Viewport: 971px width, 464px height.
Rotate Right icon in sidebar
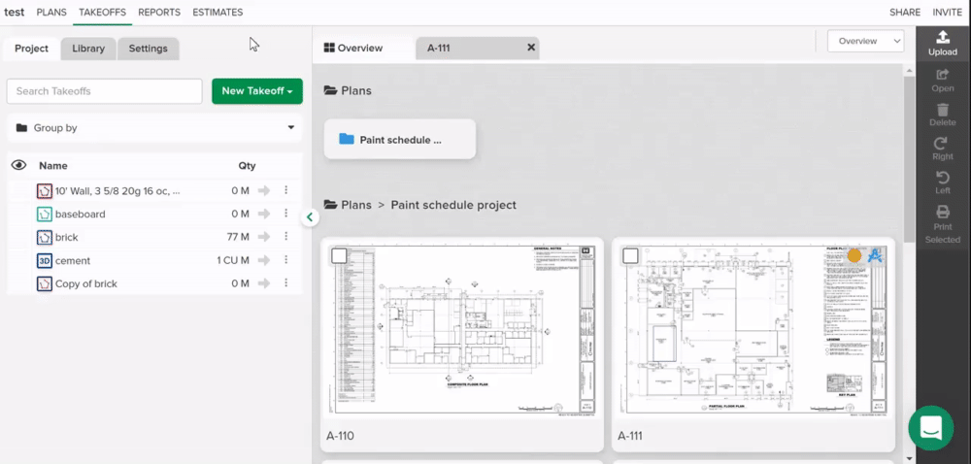(x=941, y=144)
